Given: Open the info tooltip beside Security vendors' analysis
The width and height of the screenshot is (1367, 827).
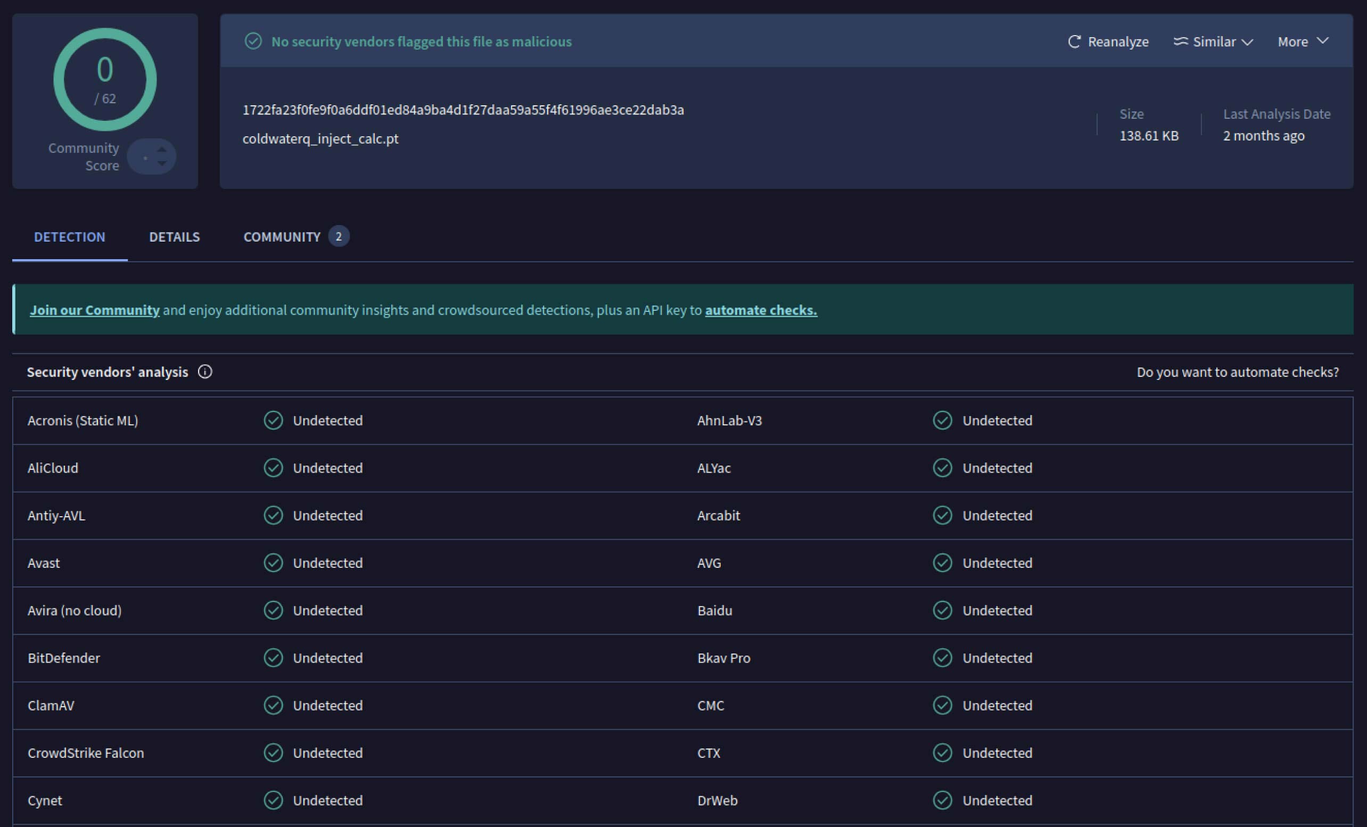Looking at the screenshot, I should tap(205, 371).
